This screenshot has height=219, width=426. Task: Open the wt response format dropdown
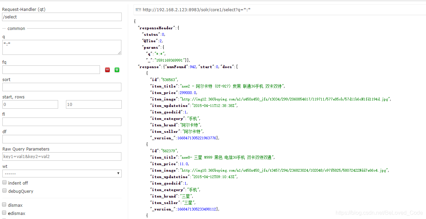tap(62, 173)
